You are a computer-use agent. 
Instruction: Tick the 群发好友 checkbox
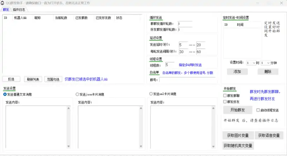(225, 102)
